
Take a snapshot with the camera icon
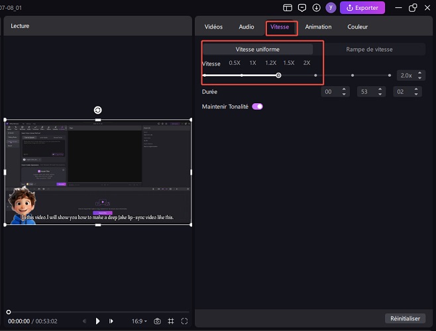point(158,321)
